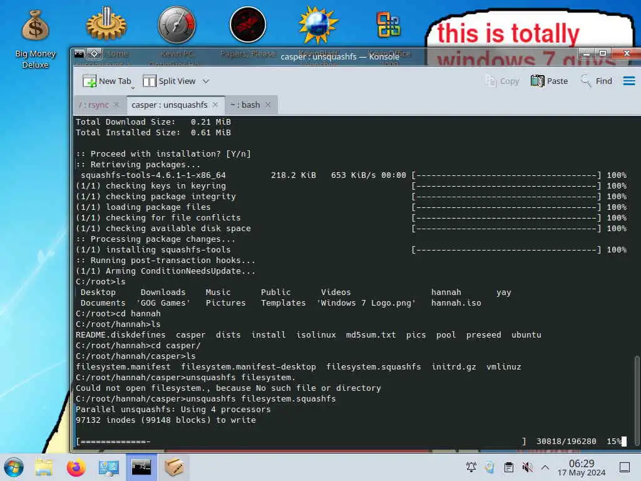641x481 pixels.
Task: Click the muted volume tray icon
Action: [x=527, y=467]
